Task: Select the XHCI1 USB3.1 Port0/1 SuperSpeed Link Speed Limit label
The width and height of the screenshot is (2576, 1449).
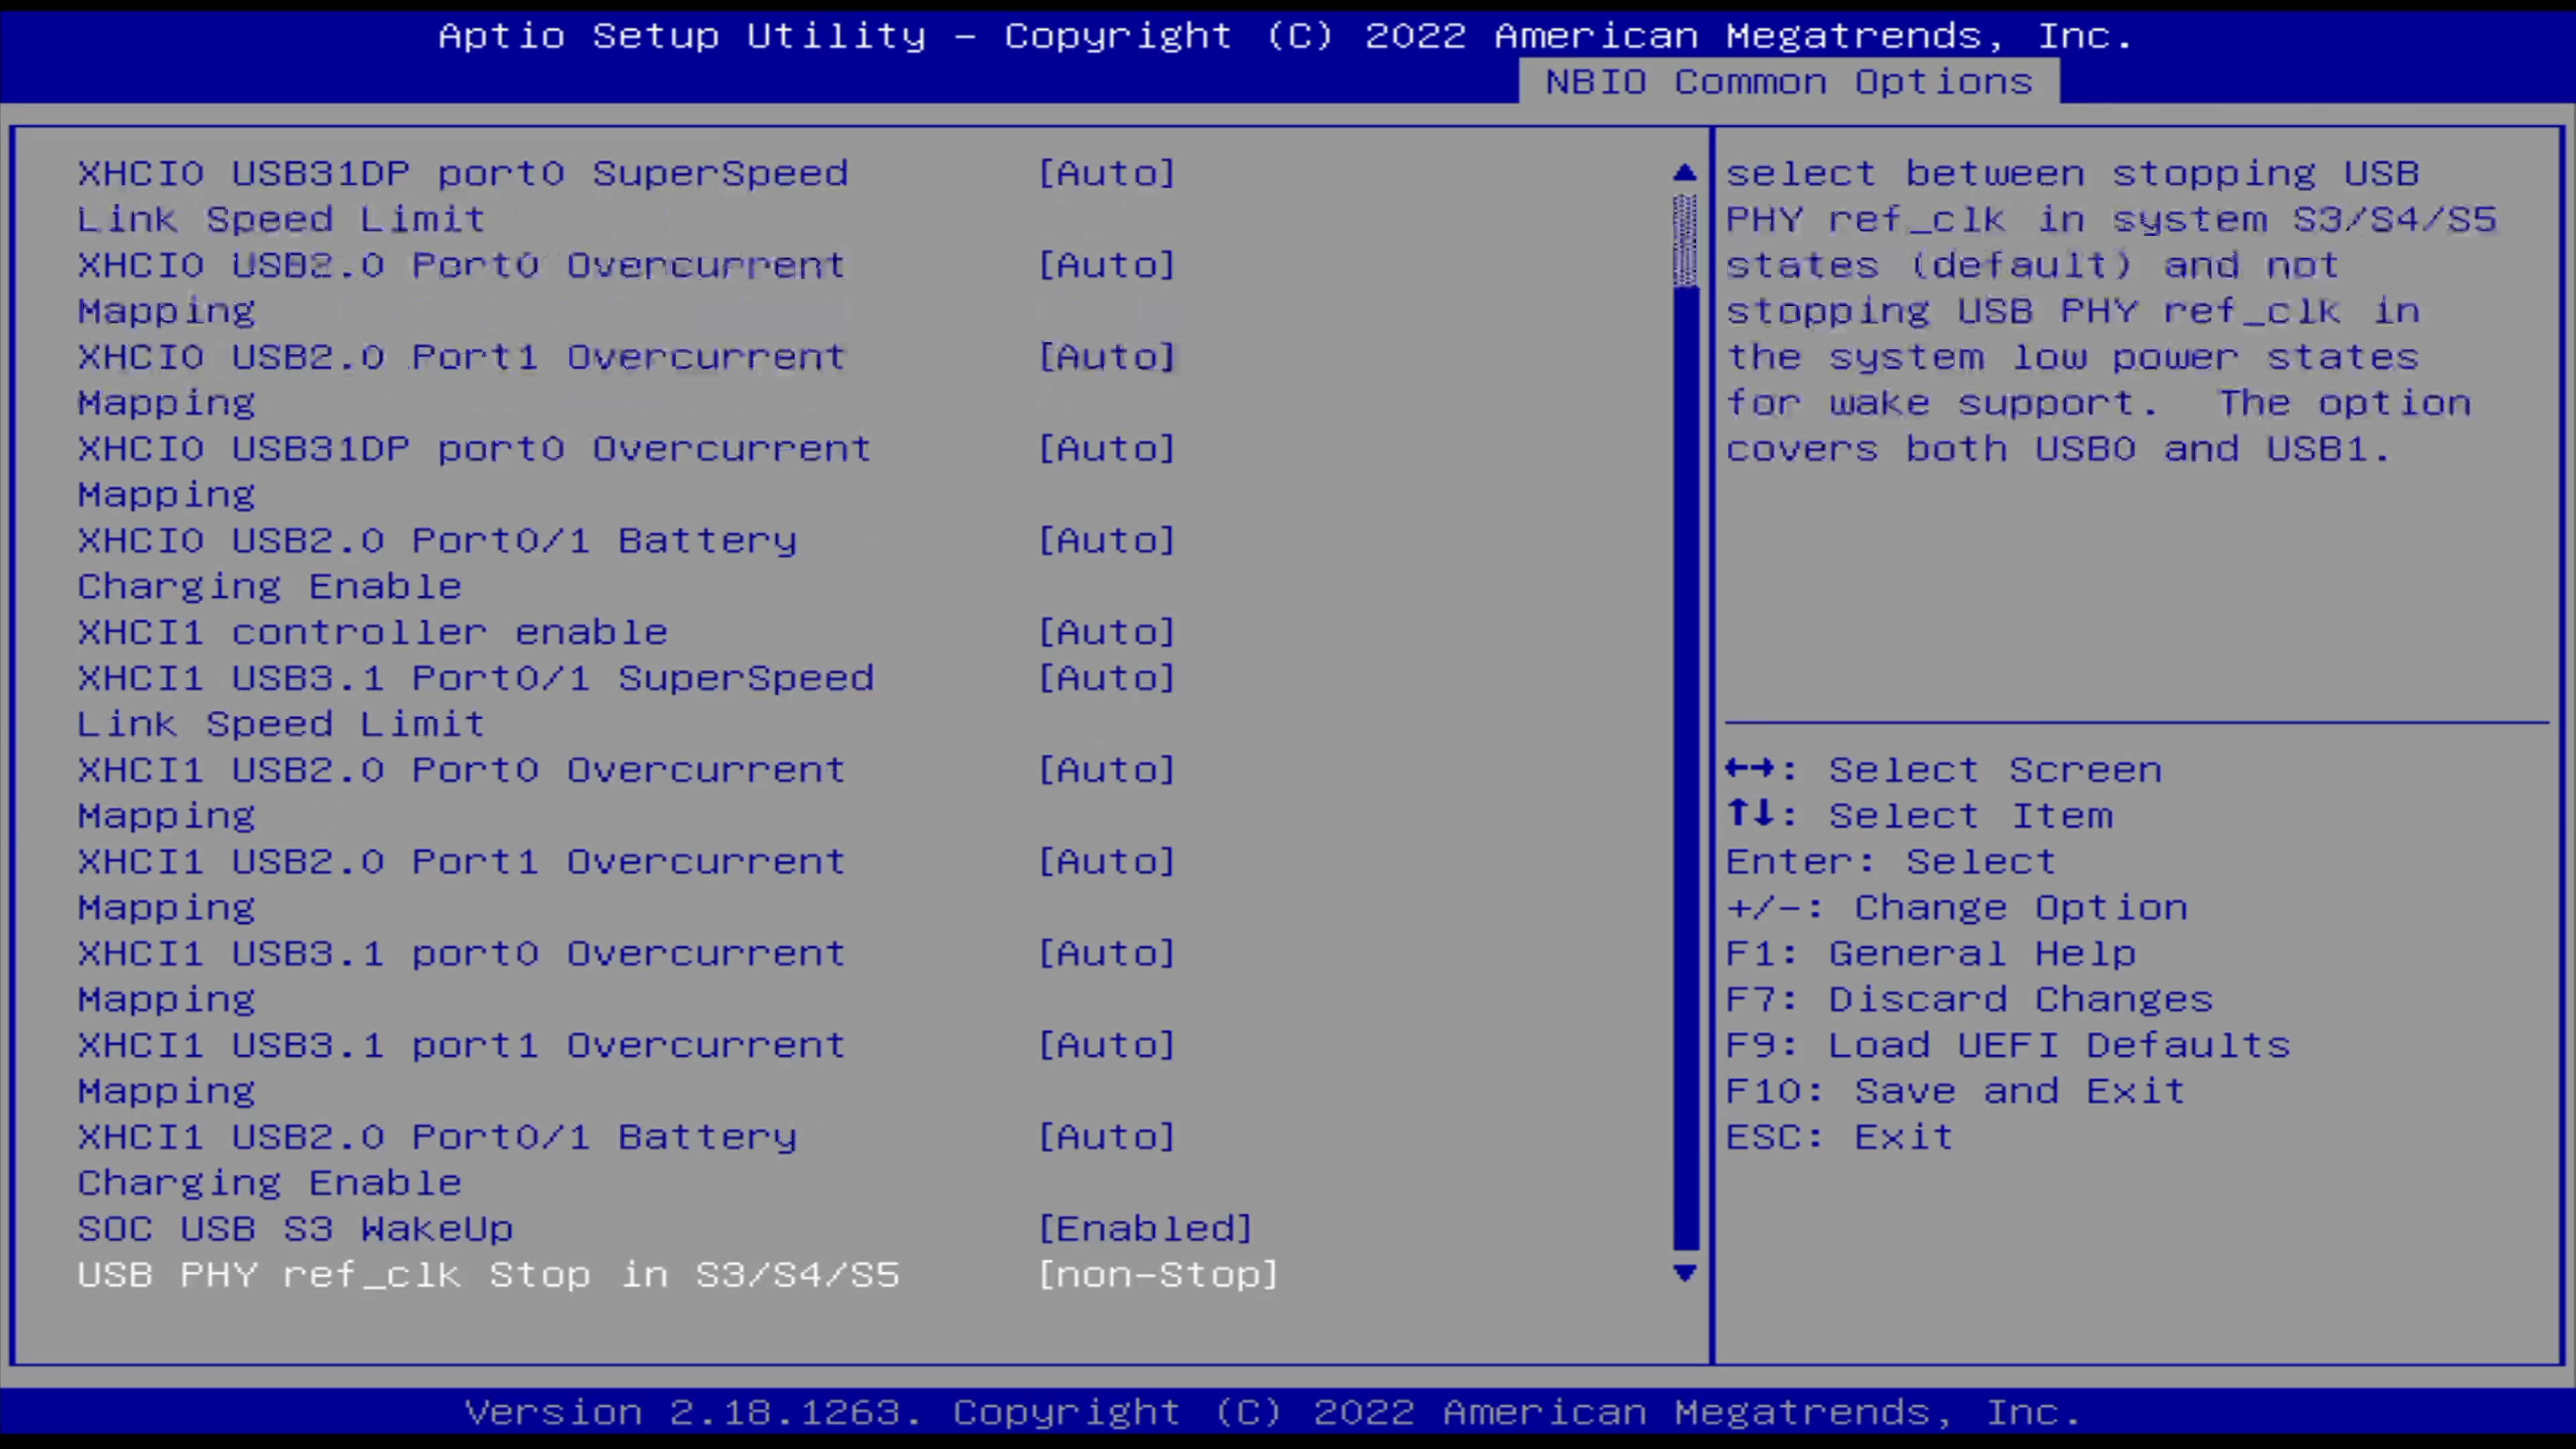Action: click(476, 701)
